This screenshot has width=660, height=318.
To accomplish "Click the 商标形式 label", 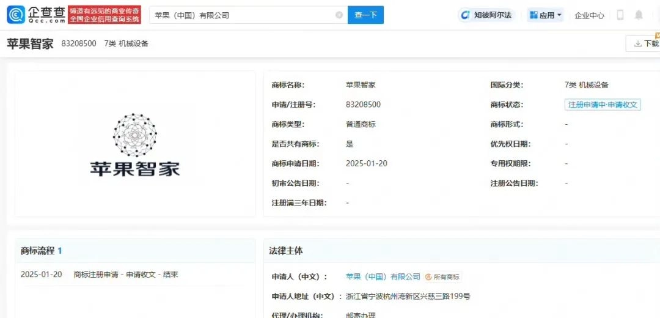I will click(x=507, y=124).
